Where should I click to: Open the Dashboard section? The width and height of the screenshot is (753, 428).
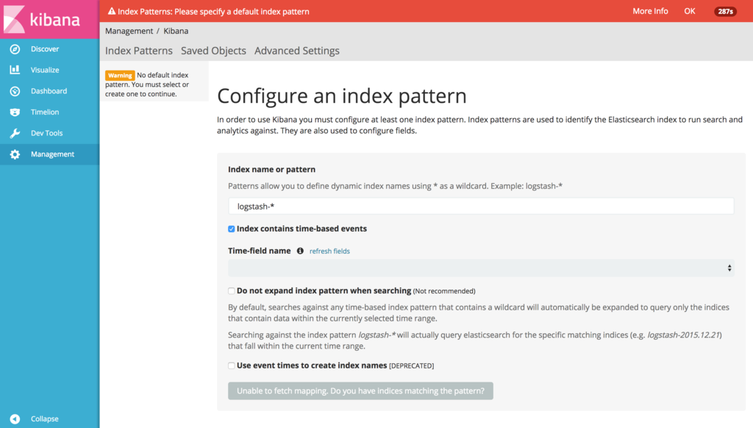[x=49, y=90]
